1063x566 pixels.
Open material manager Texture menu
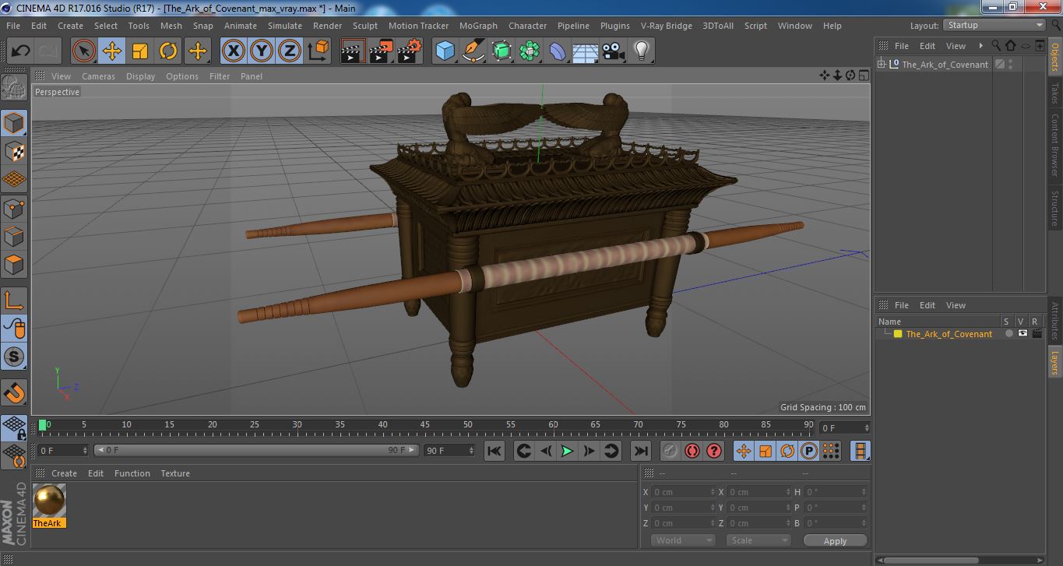175,473
